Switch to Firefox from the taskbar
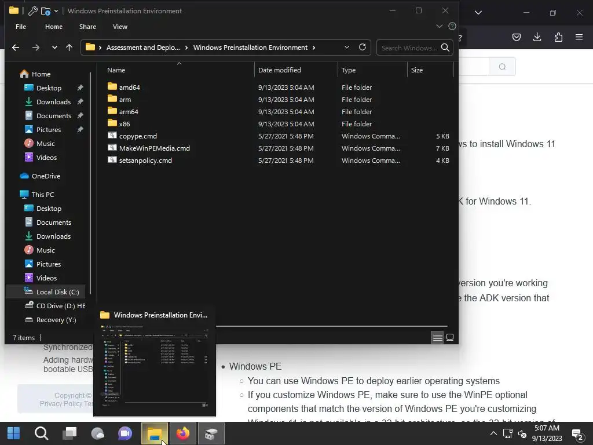This screenshot has height=445, width=593. coord(183,433)
